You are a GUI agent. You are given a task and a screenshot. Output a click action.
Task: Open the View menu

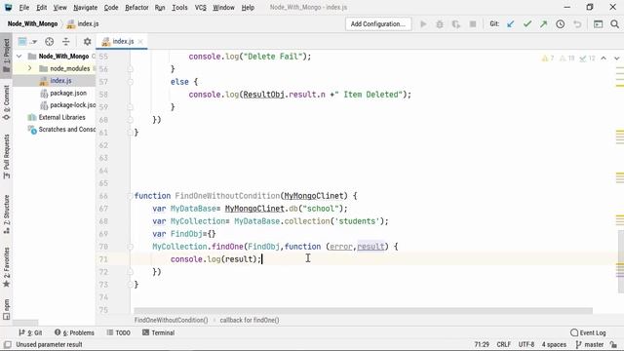click(60, 8)
